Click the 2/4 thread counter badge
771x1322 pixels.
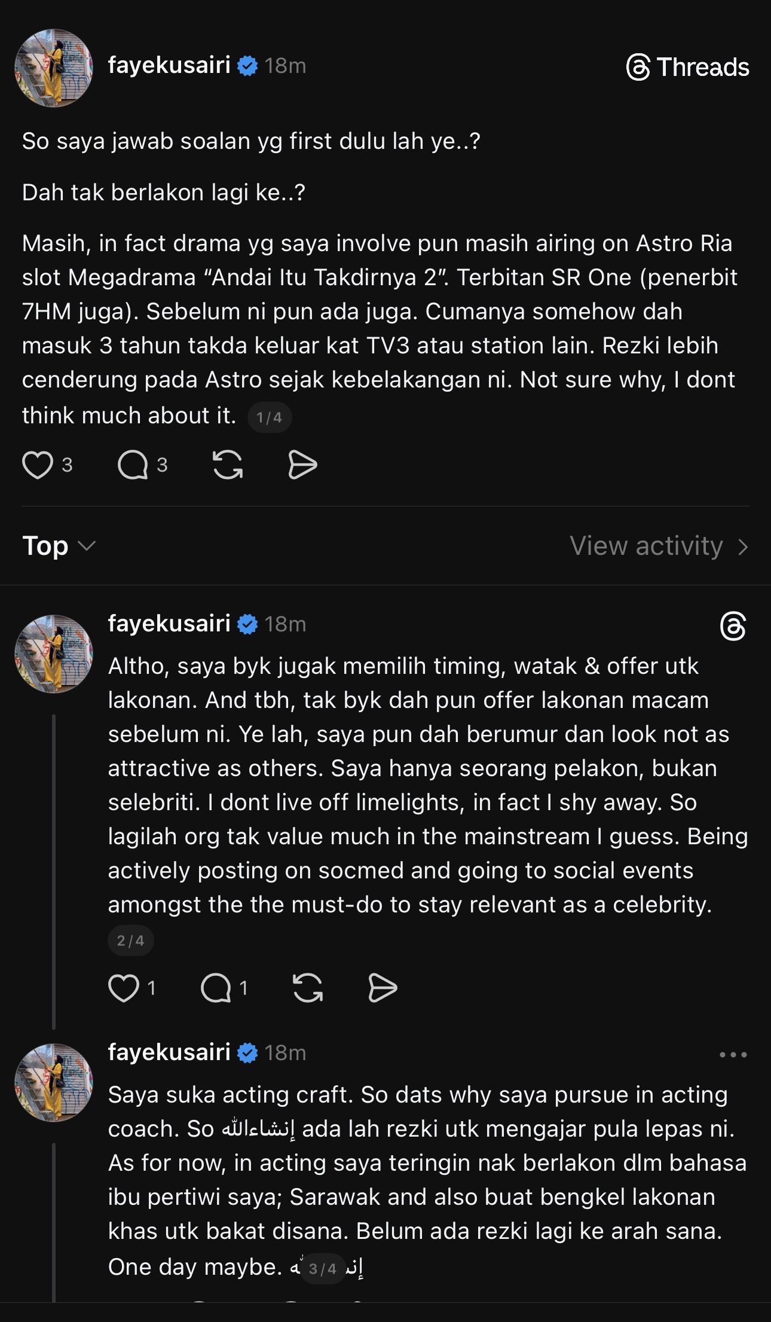point(130,941)
